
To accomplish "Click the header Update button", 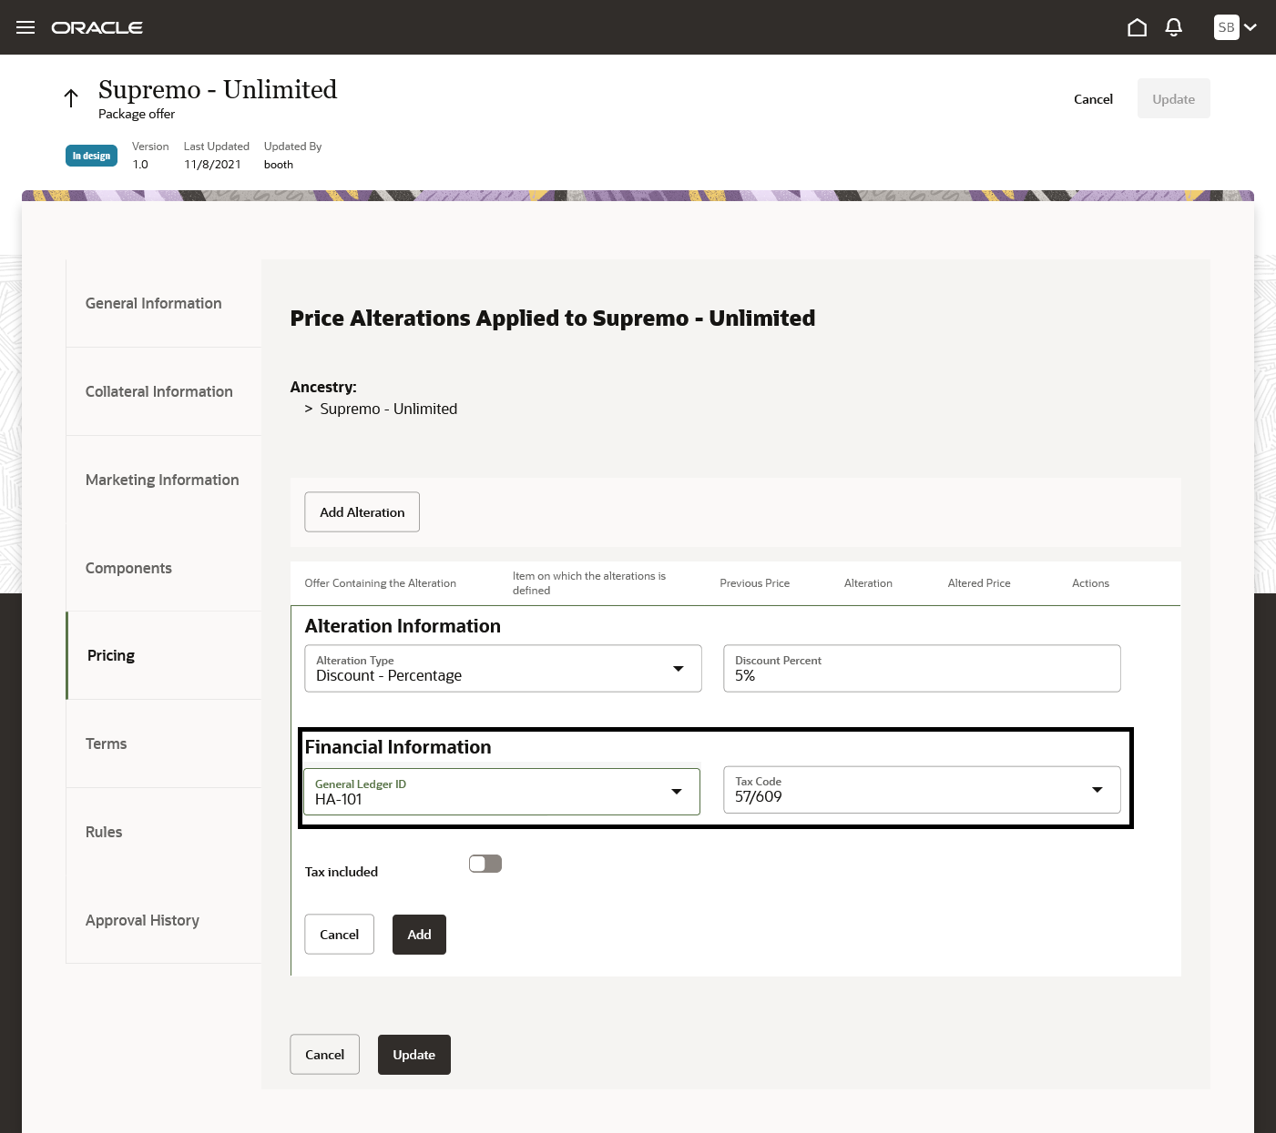I will click(x=1173, y=99).
